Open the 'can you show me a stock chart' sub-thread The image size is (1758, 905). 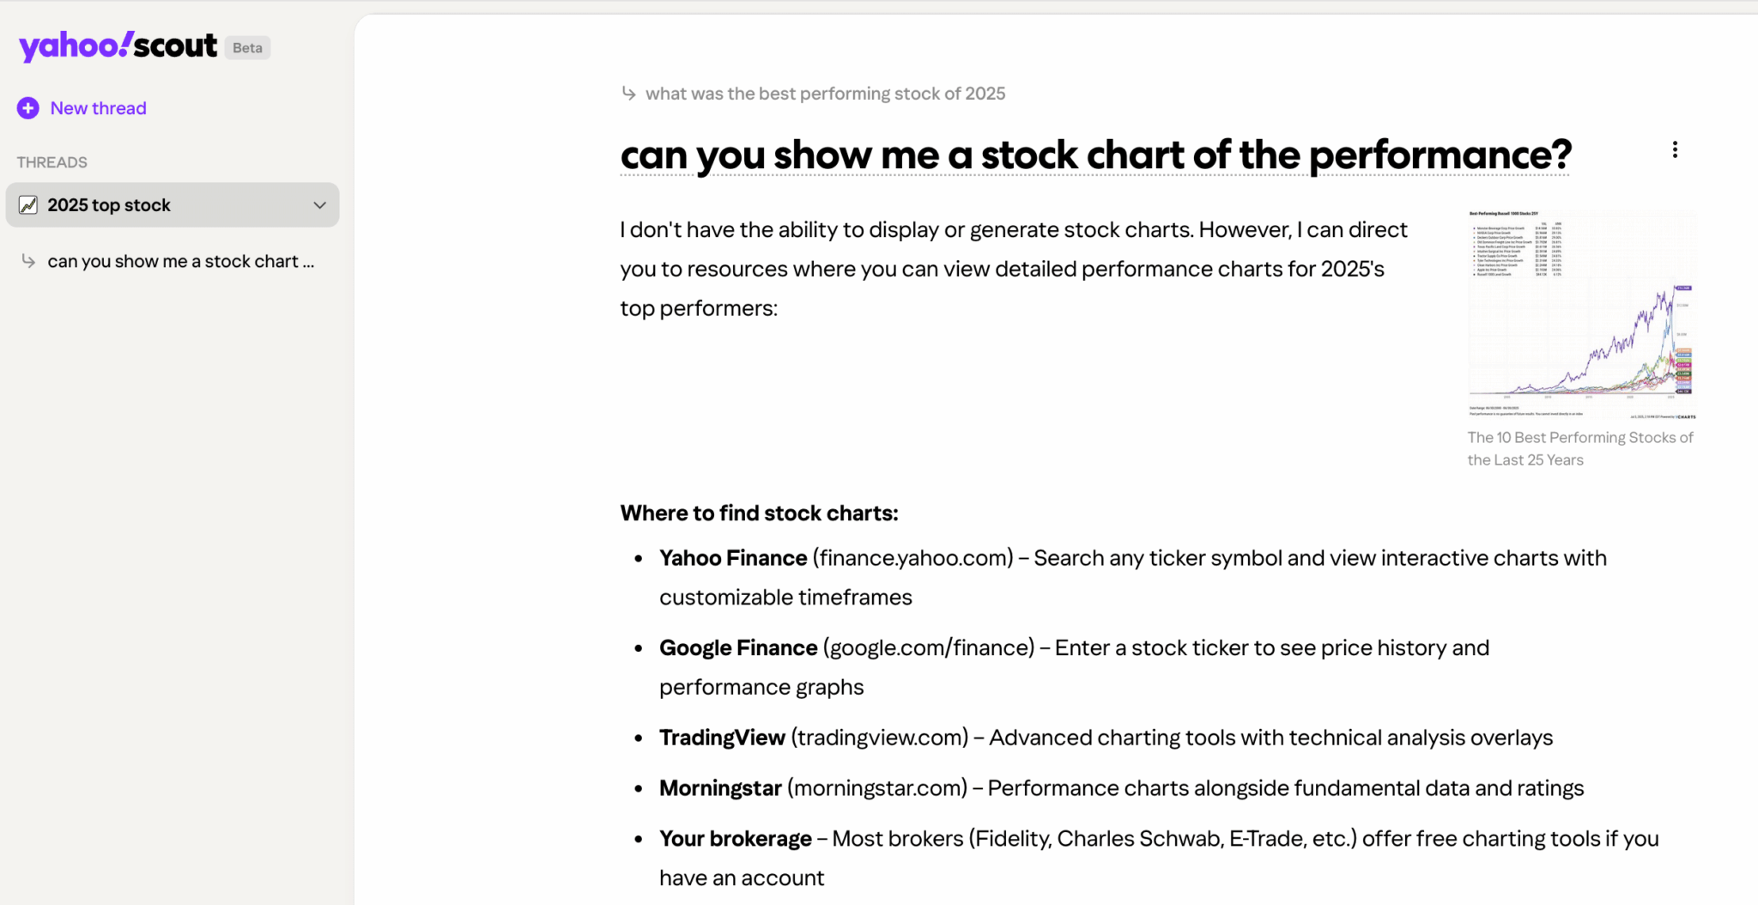pyautogui.click(x=181, y=261)
